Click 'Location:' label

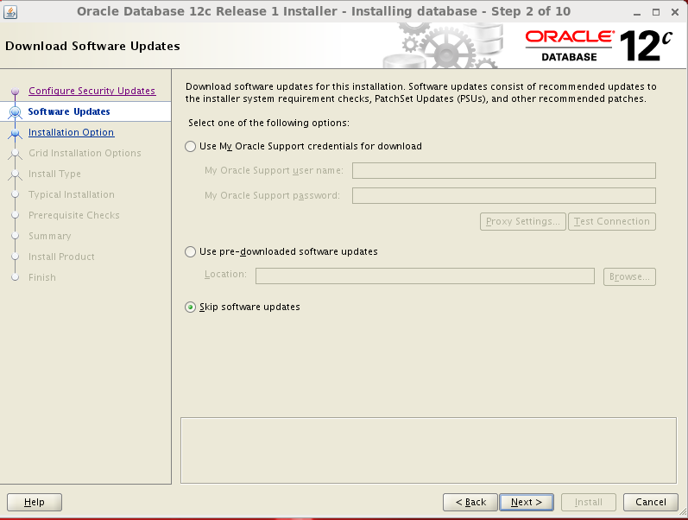225,274
